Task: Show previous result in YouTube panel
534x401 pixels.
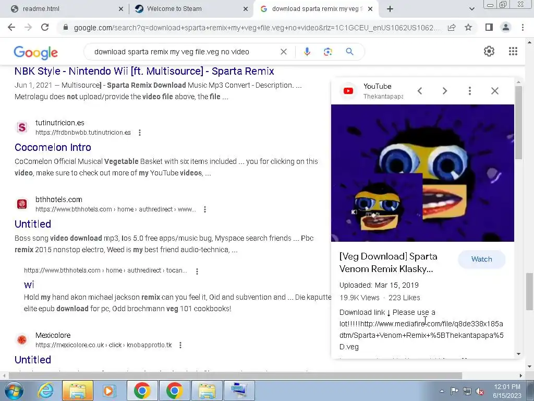Action: [420, 91]
